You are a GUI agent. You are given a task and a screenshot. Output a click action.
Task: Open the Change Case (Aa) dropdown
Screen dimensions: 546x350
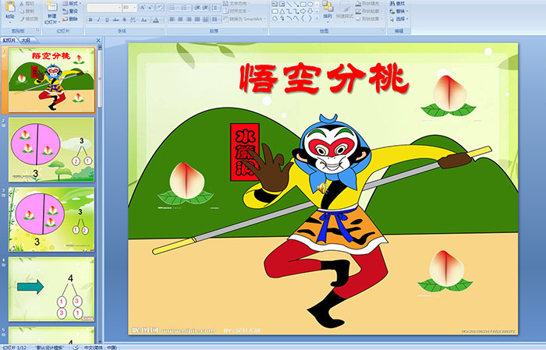coord(144,19)
